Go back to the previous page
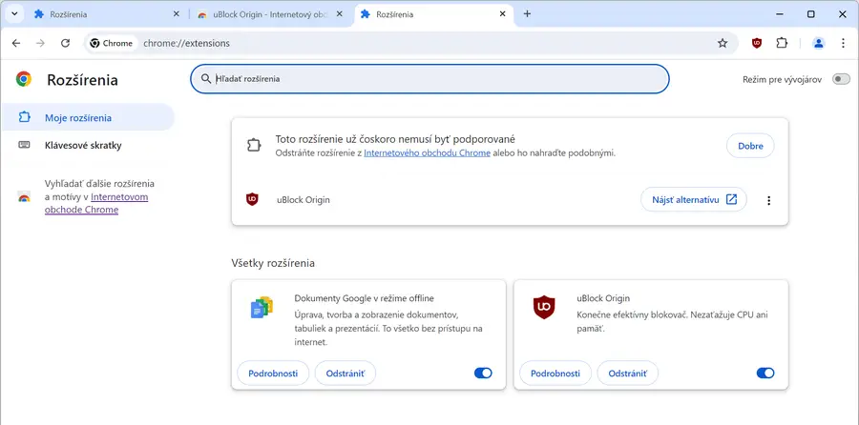Image resolution: width=859 pixels, height=425 pixels. 16,43
